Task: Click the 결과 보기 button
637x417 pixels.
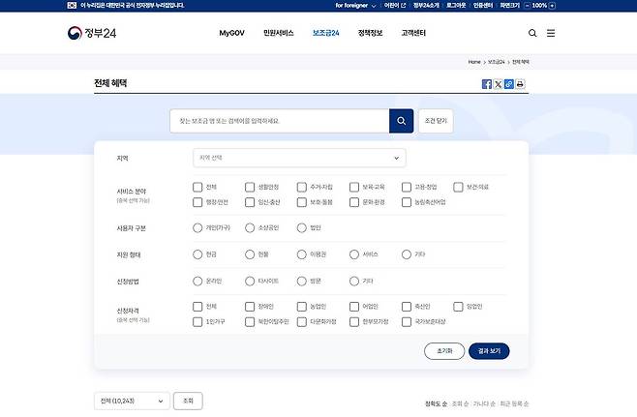Action: [489, 351]
